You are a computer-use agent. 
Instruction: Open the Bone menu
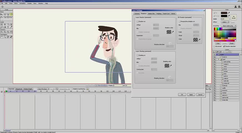coord(16,3)
